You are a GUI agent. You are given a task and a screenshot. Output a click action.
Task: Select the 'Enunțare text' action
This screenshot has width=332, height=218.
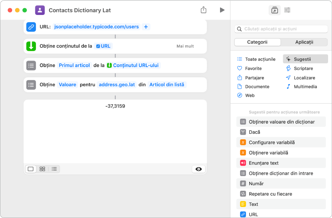264,163
